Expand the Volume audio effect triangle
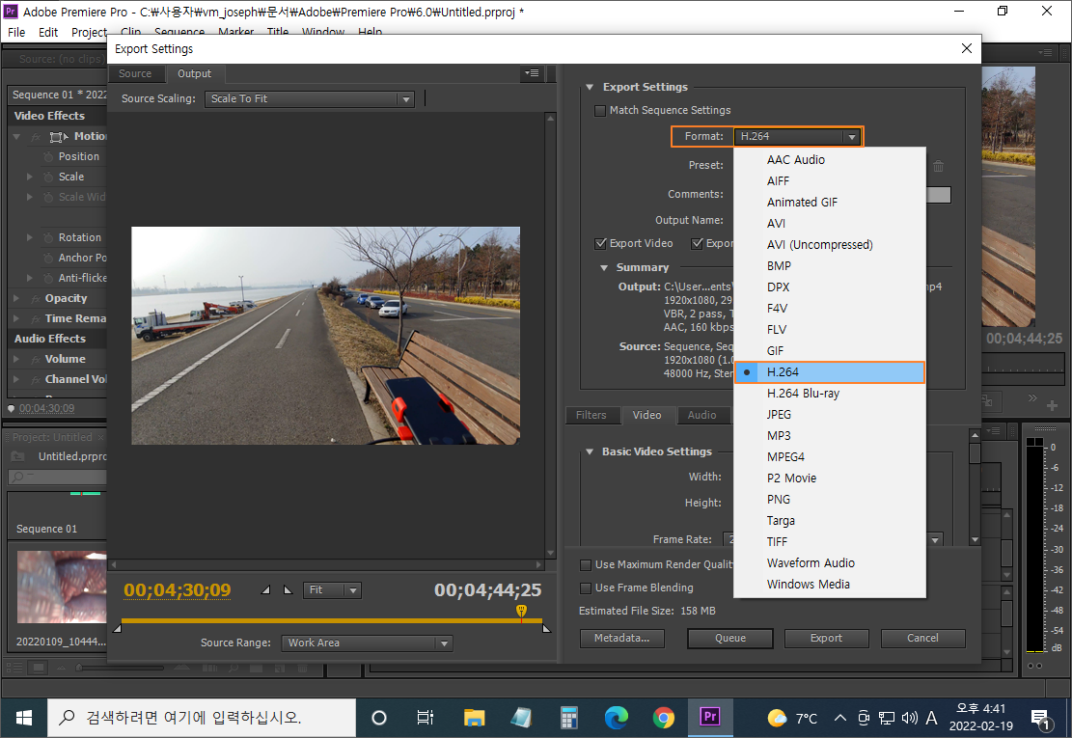The image size is (1072, 738). point(16,360)
